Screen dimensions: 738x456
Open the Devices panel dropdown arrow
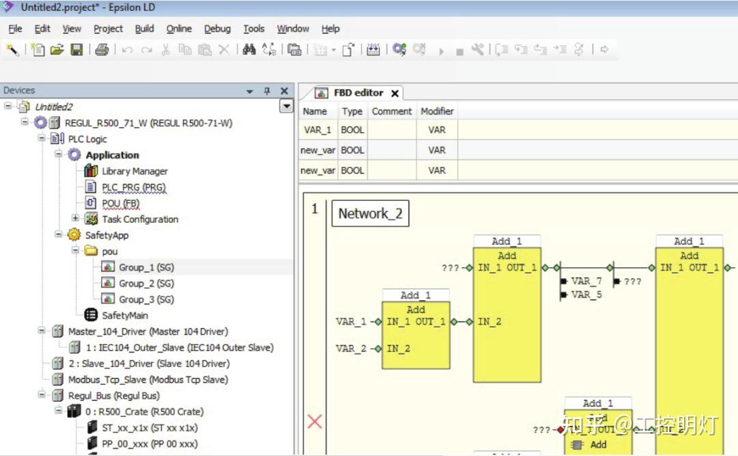tap(249, 92)
